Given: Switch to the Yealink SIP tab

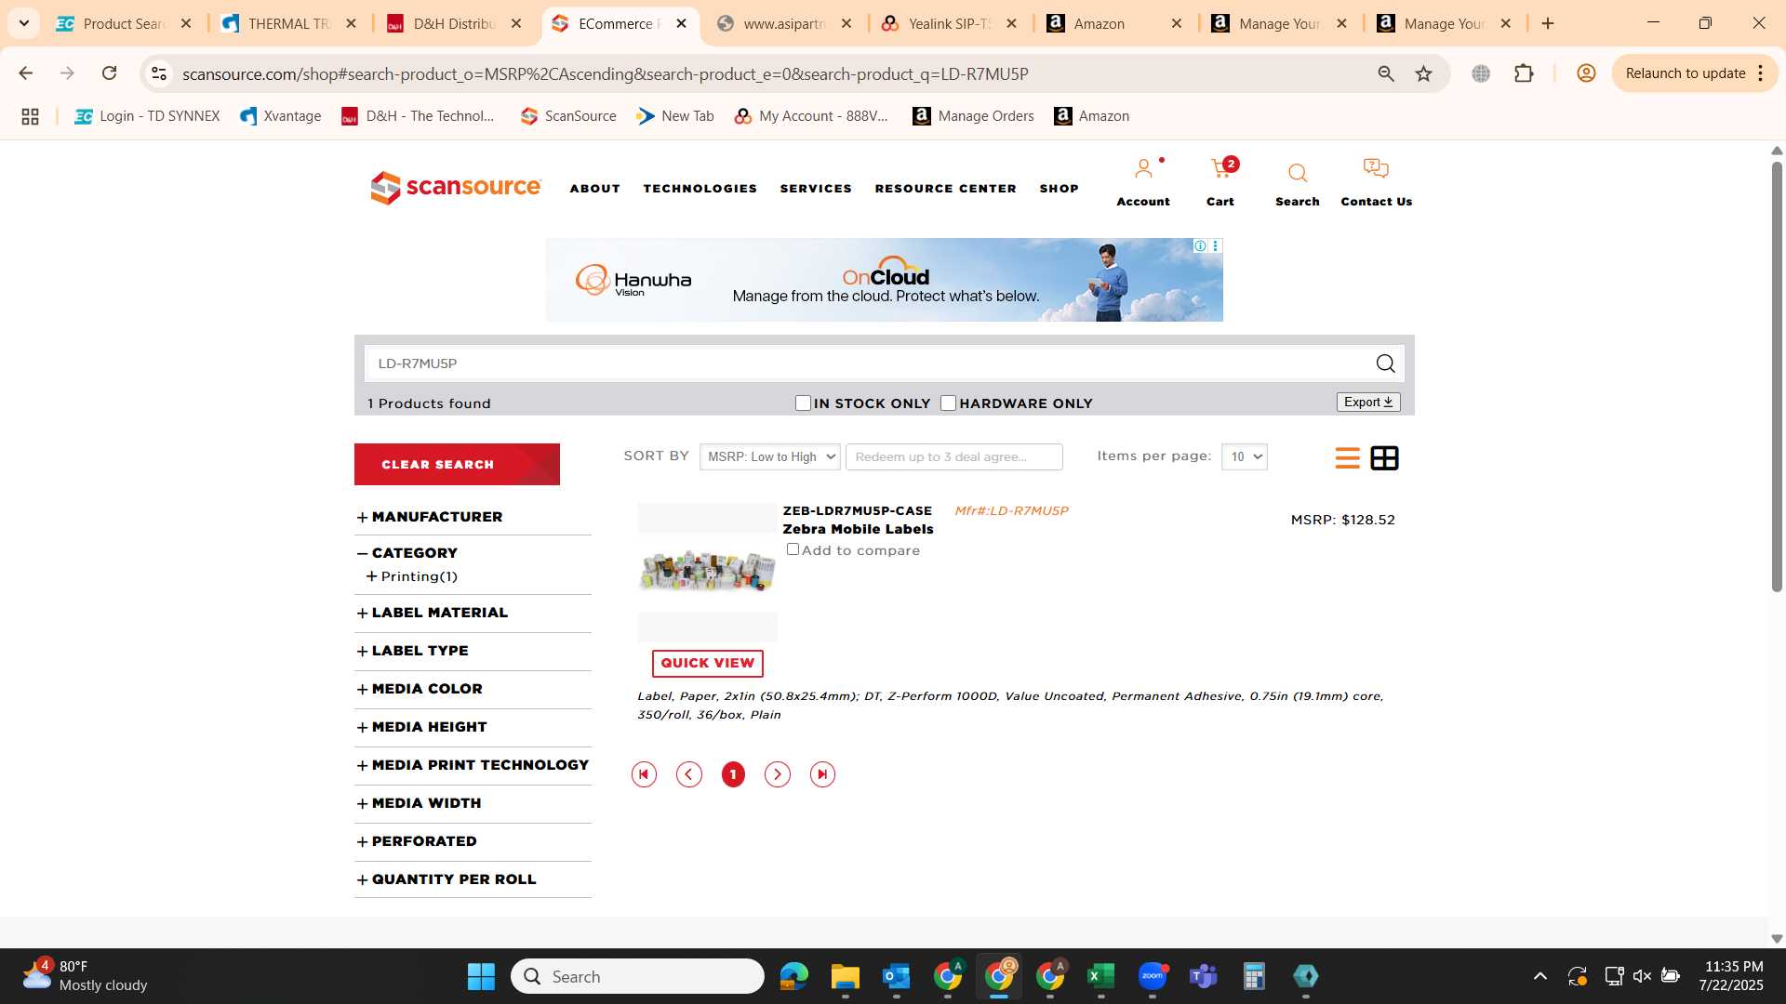Looking at the screenshot, I should point(951,23).
